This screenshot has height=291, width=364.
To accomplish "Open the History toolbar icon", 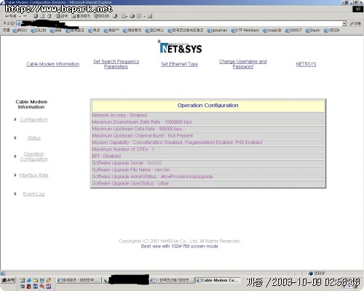I will [x=115, y=16].
